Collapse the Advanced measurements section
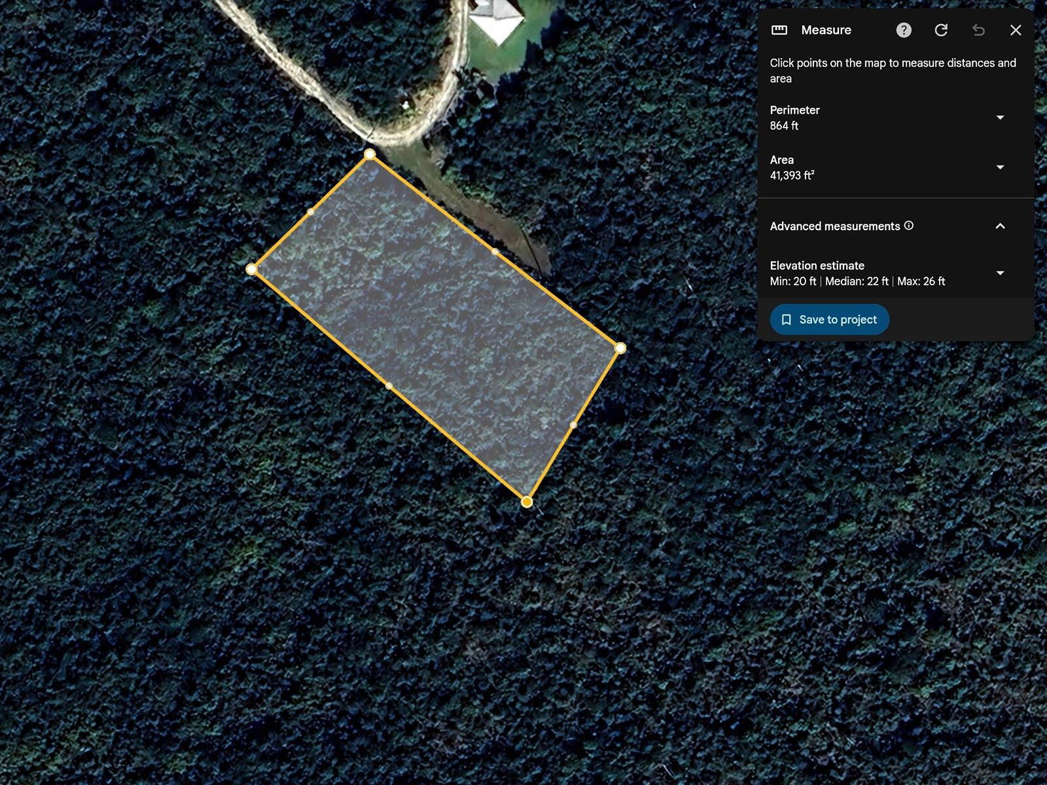 click(x=1000, y=226)
